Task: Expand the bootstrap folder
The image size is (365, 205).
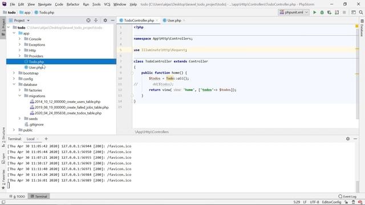Action: (x=14, y=73)
